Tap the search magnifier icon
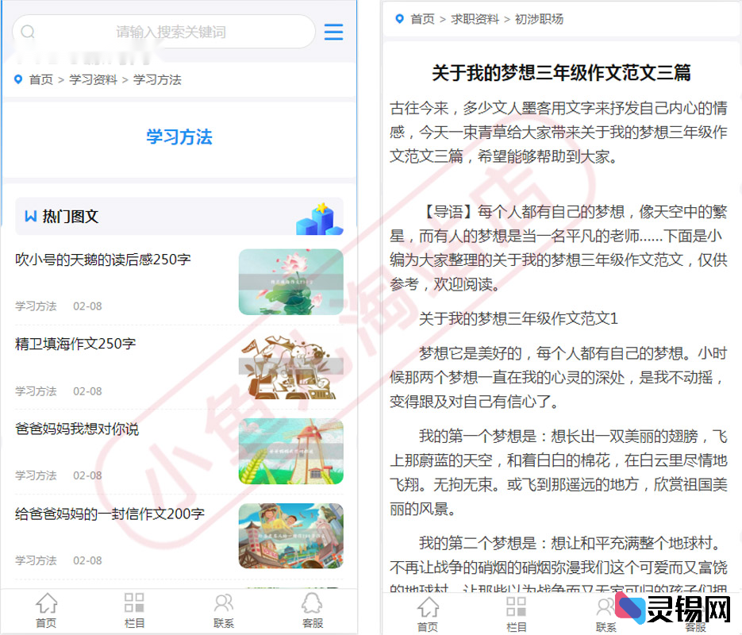The image size is (742, 635). point(27,33)
